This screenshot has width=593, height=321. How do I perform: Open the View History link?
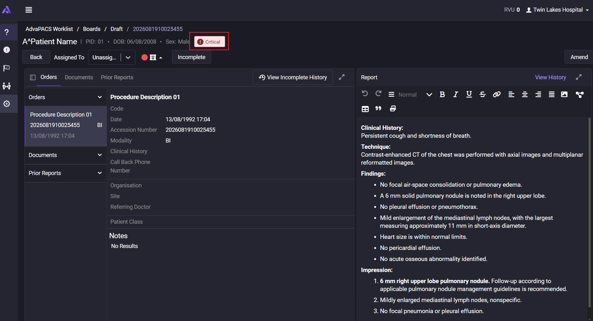(550, 77)
